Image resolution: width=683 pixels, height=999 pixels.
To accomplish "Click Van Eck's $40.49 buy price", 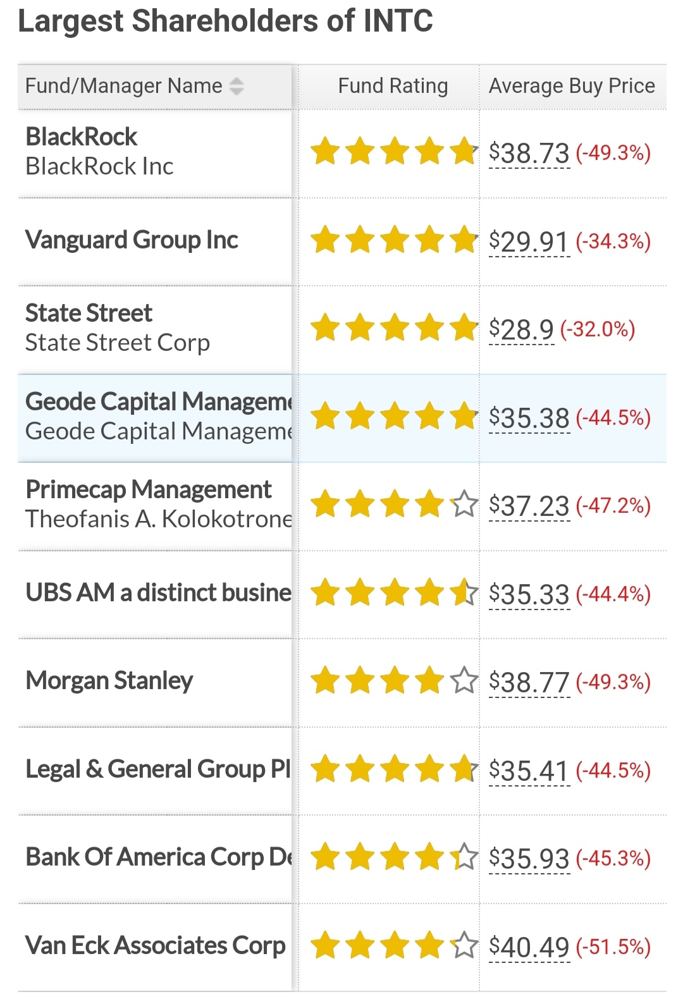I will [x=530, y=947].
